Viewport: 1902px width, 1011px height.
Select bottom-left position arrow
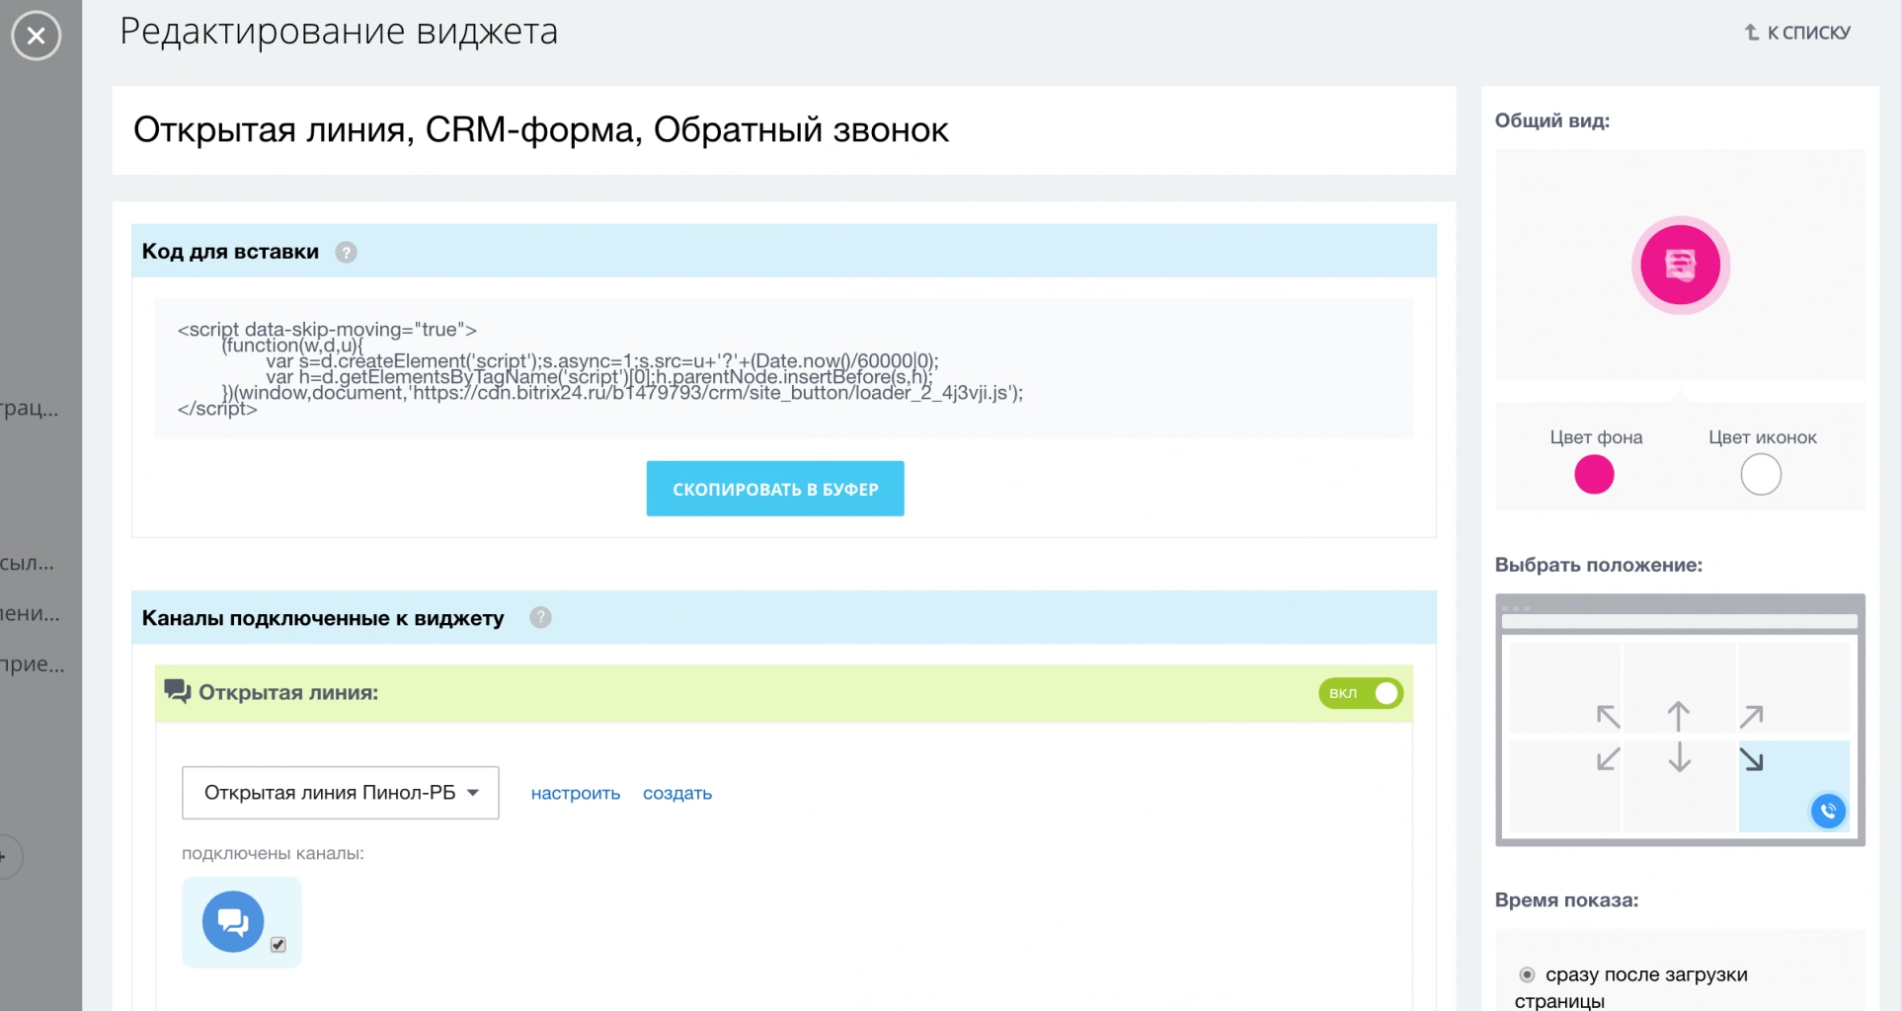pyautogui.click(x=1608, y=759)
